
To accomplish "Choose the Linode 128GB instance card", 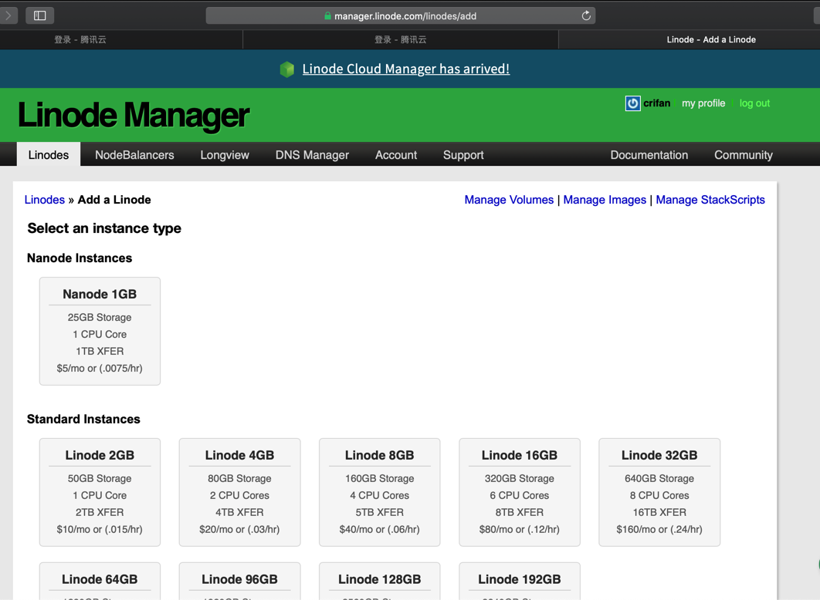I will pos(380,581).
